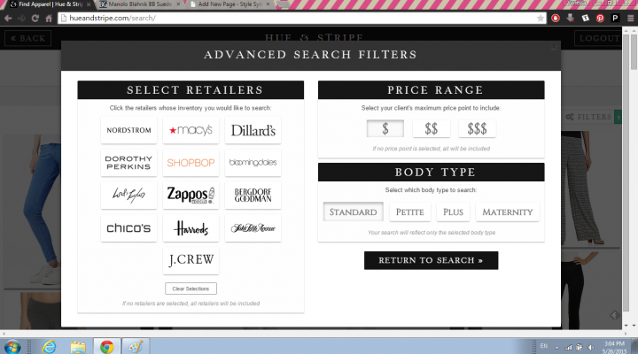Image resolution: width=638 pixels, height=354 pixels.
Task: Open Google Chrome from the taskbar
Action: coord(106,345)
